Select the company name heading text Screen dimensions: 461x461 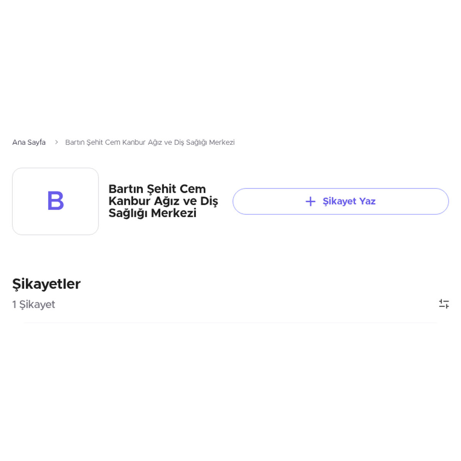click(x=163, y=201)
